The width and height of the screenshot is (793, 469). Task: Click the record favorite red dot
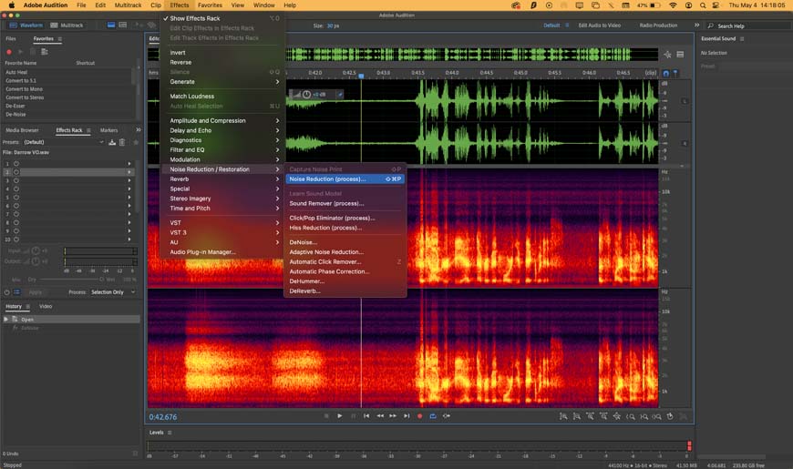coord(9,52)
